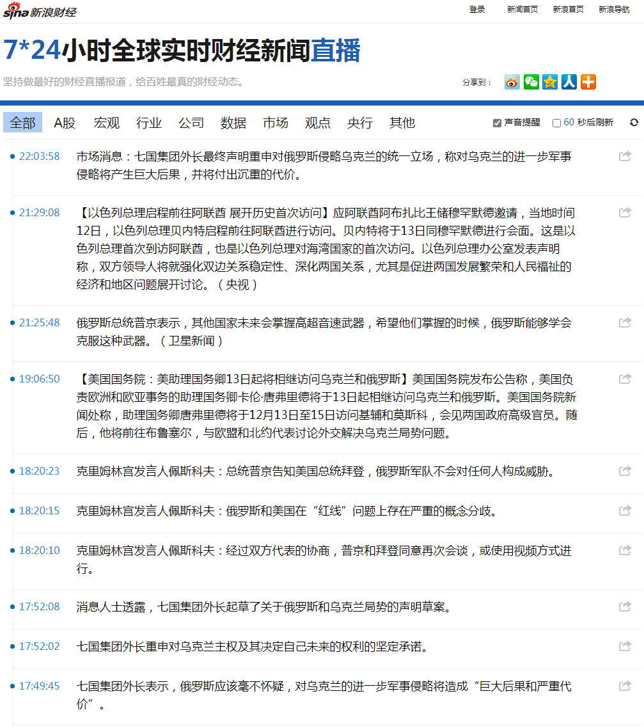The image size is (644, 728).
Task: Click the 18:20:23 timestamp
Action: point(40,471)
